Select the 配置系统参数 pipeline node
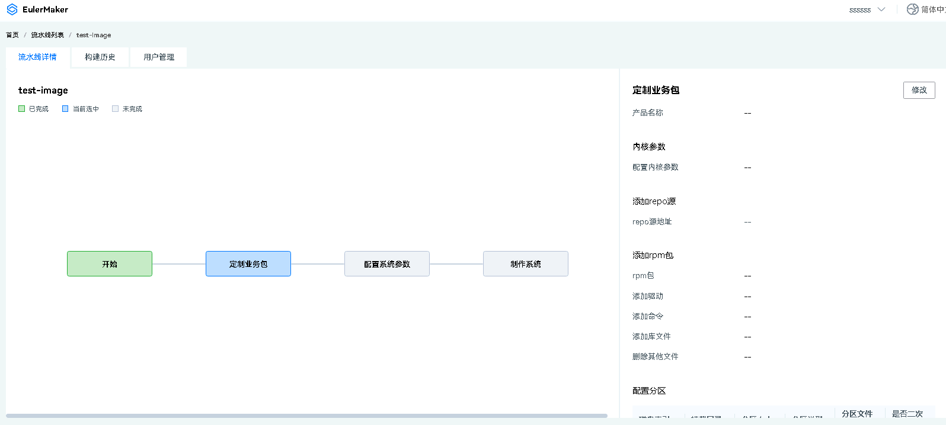 point(387,264)
